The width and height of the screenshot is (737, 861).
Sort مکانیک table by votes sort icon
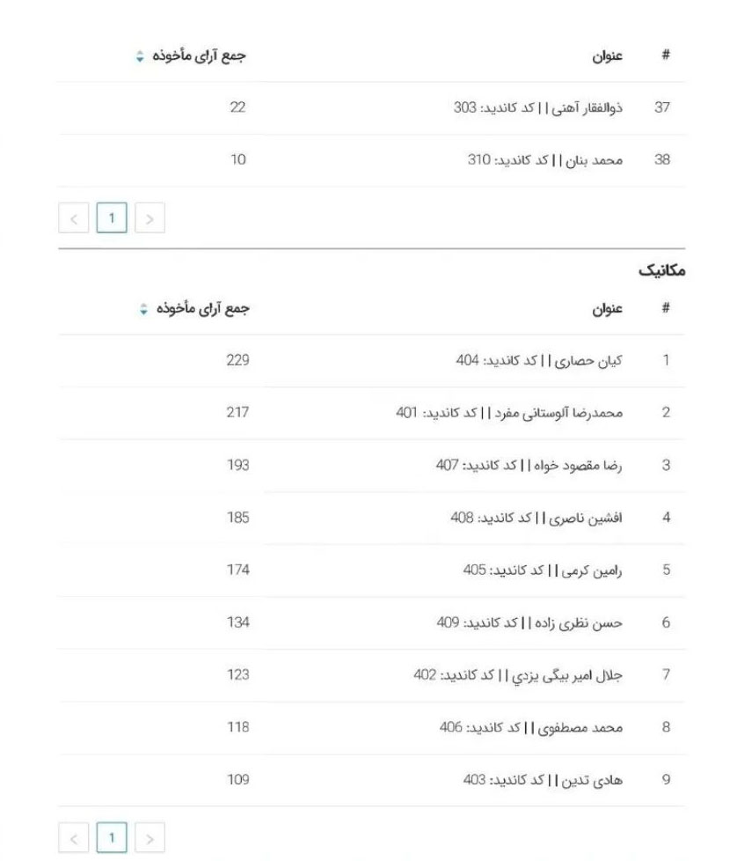coord(143,309)
